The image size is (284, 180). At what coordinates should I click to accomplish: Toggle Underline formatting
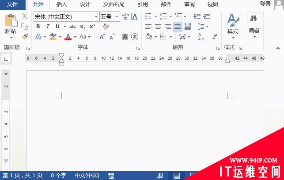coord(57,27)
